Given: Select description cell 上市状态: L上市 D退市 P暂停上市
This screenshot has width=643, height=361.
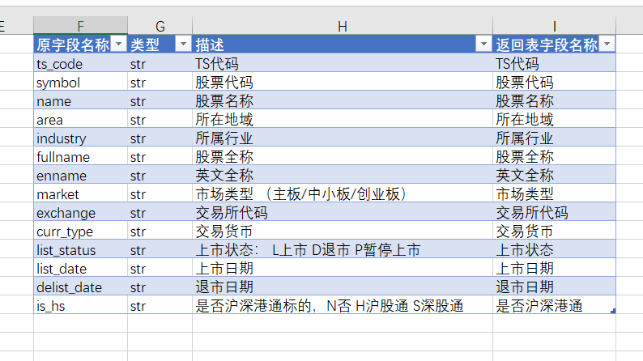Looking at the screenshot, I should pos(343,250).
